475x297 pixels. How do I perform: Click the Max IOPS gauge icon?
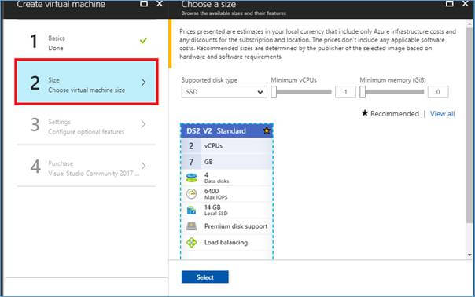click(191, 194)
